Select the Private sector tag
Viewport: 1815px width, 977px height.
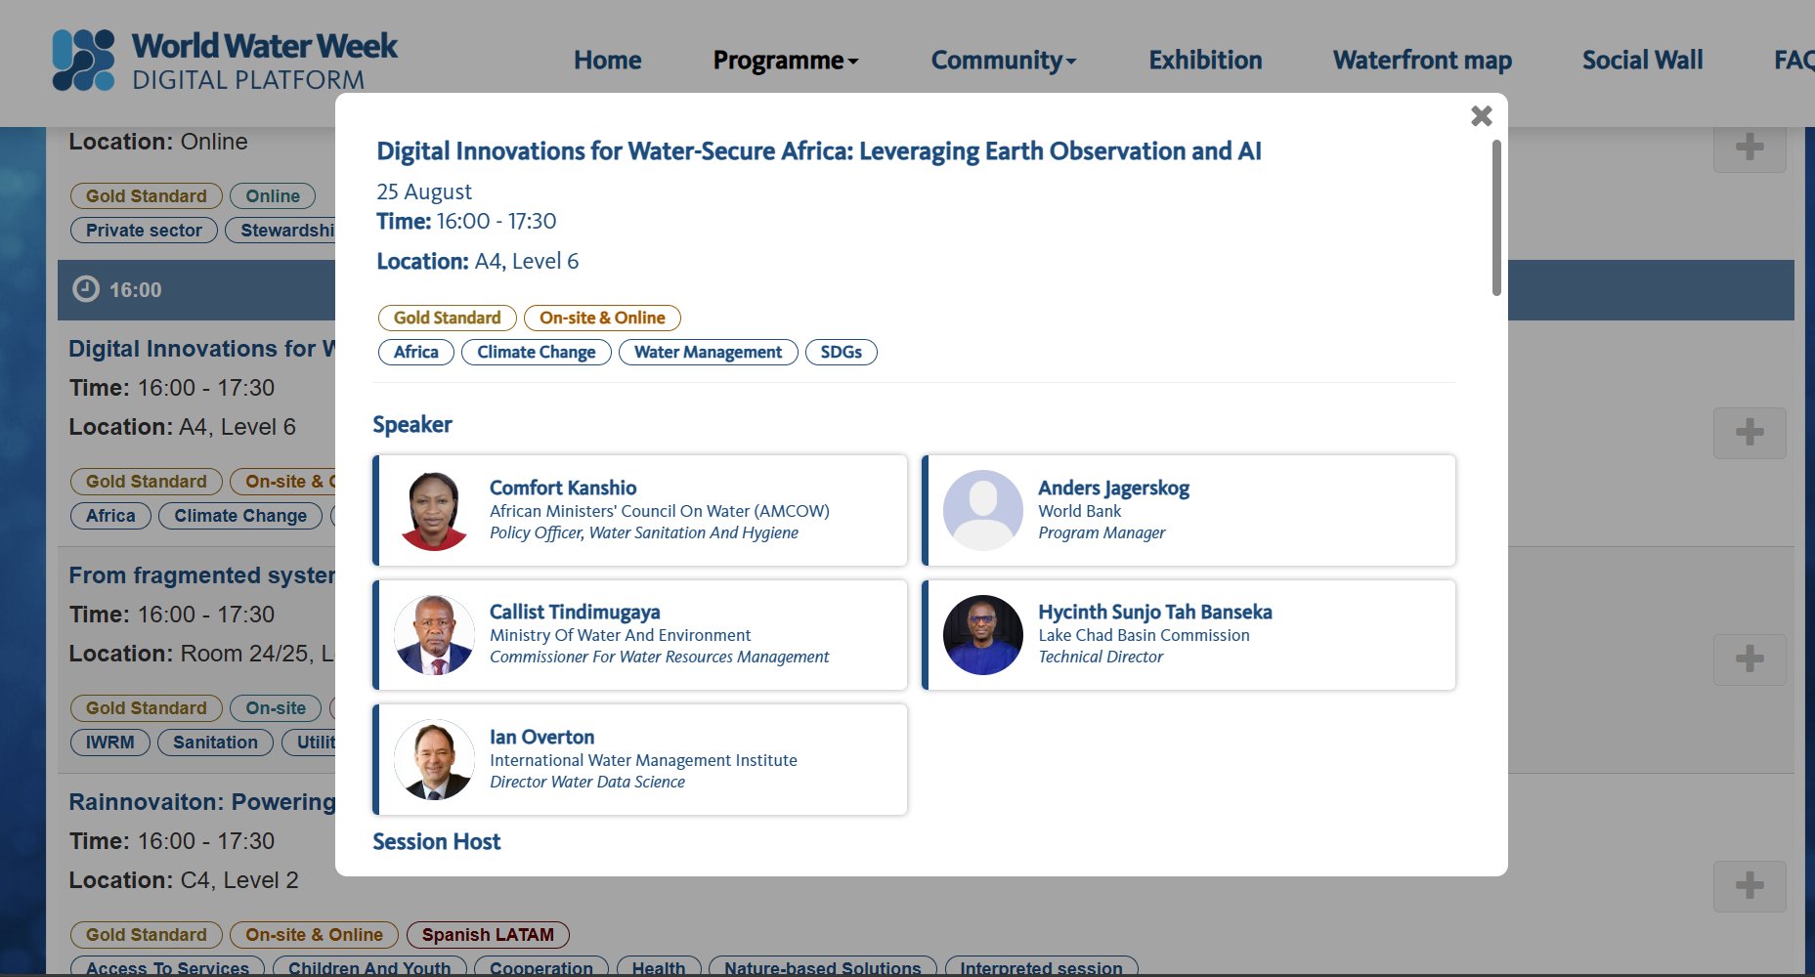(144, 231)
